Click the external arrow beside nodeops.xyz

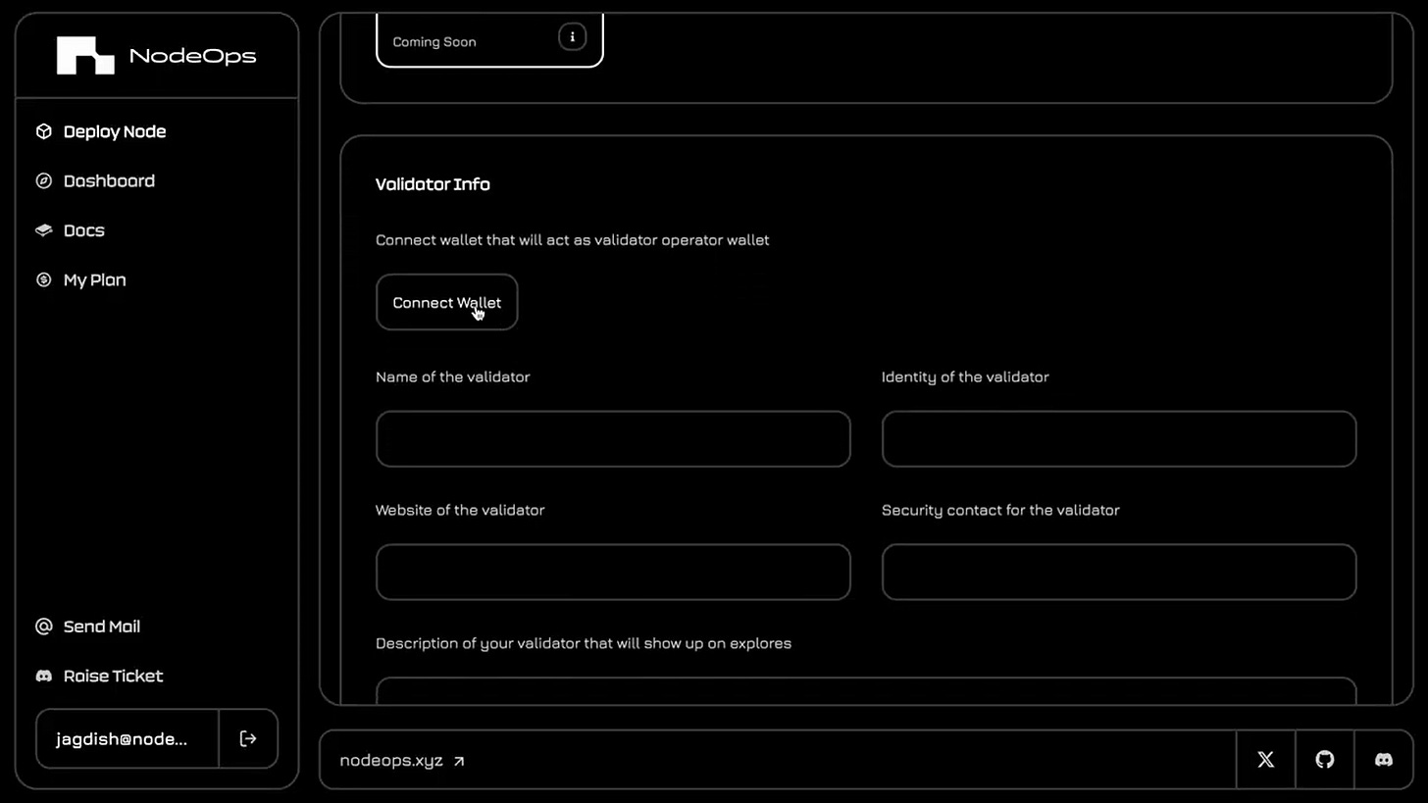click(459, 761)
